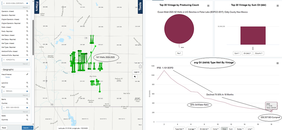The image size is (282, 130).
Task: Edit Area of Interest with pencil icon
Action: [27, 74]
